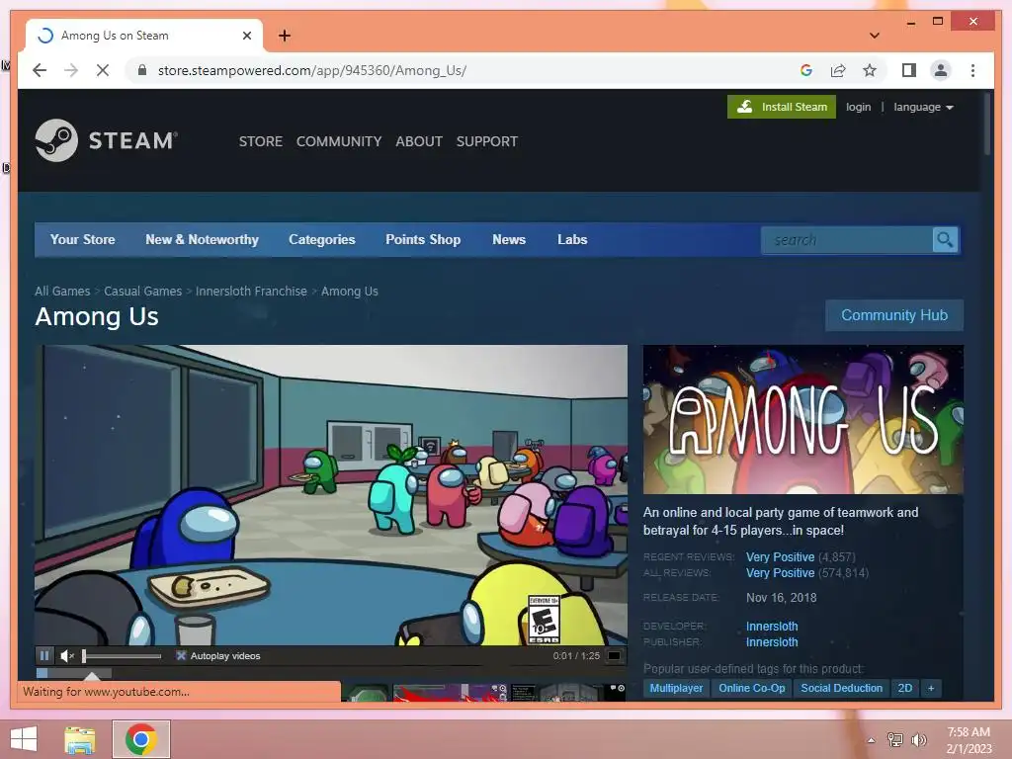The image size is (1012, 759).
Task: Open all reviews Very Positive link
Action: (781, 573)
